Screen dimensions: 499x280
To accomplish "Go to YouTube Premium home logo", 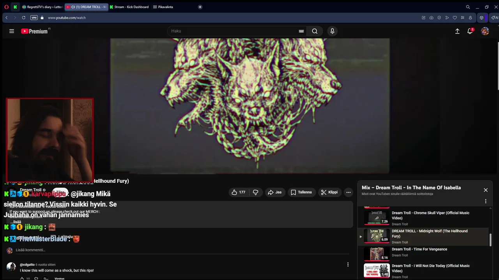I will (34, 31).
